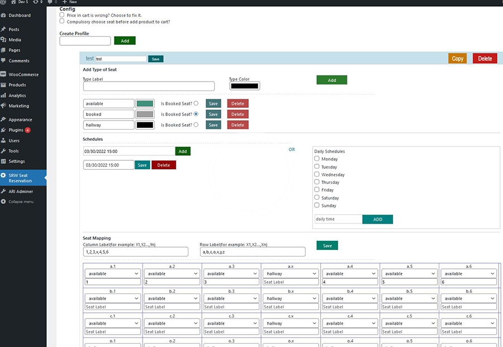Open seat type dropdown for a.1
The image size is (503, 347).
coord(112,274)
